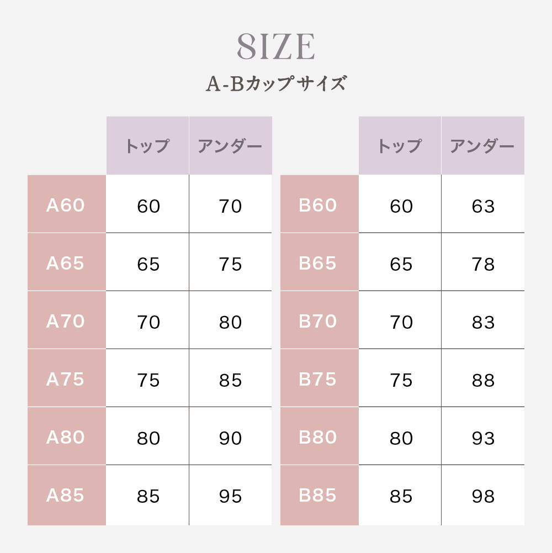Select the value 63 in the B60 row
The width and height of the screenshot is (552, 553).
(x=483, y=206)
